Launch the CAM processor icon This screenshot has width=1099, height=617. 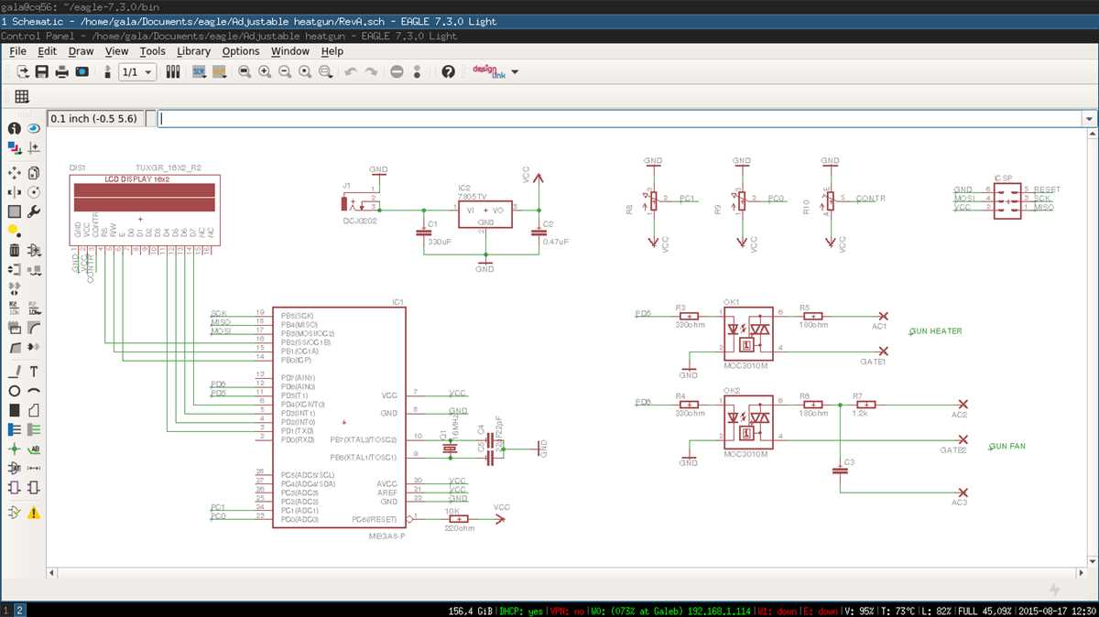(x=82, y=71)
